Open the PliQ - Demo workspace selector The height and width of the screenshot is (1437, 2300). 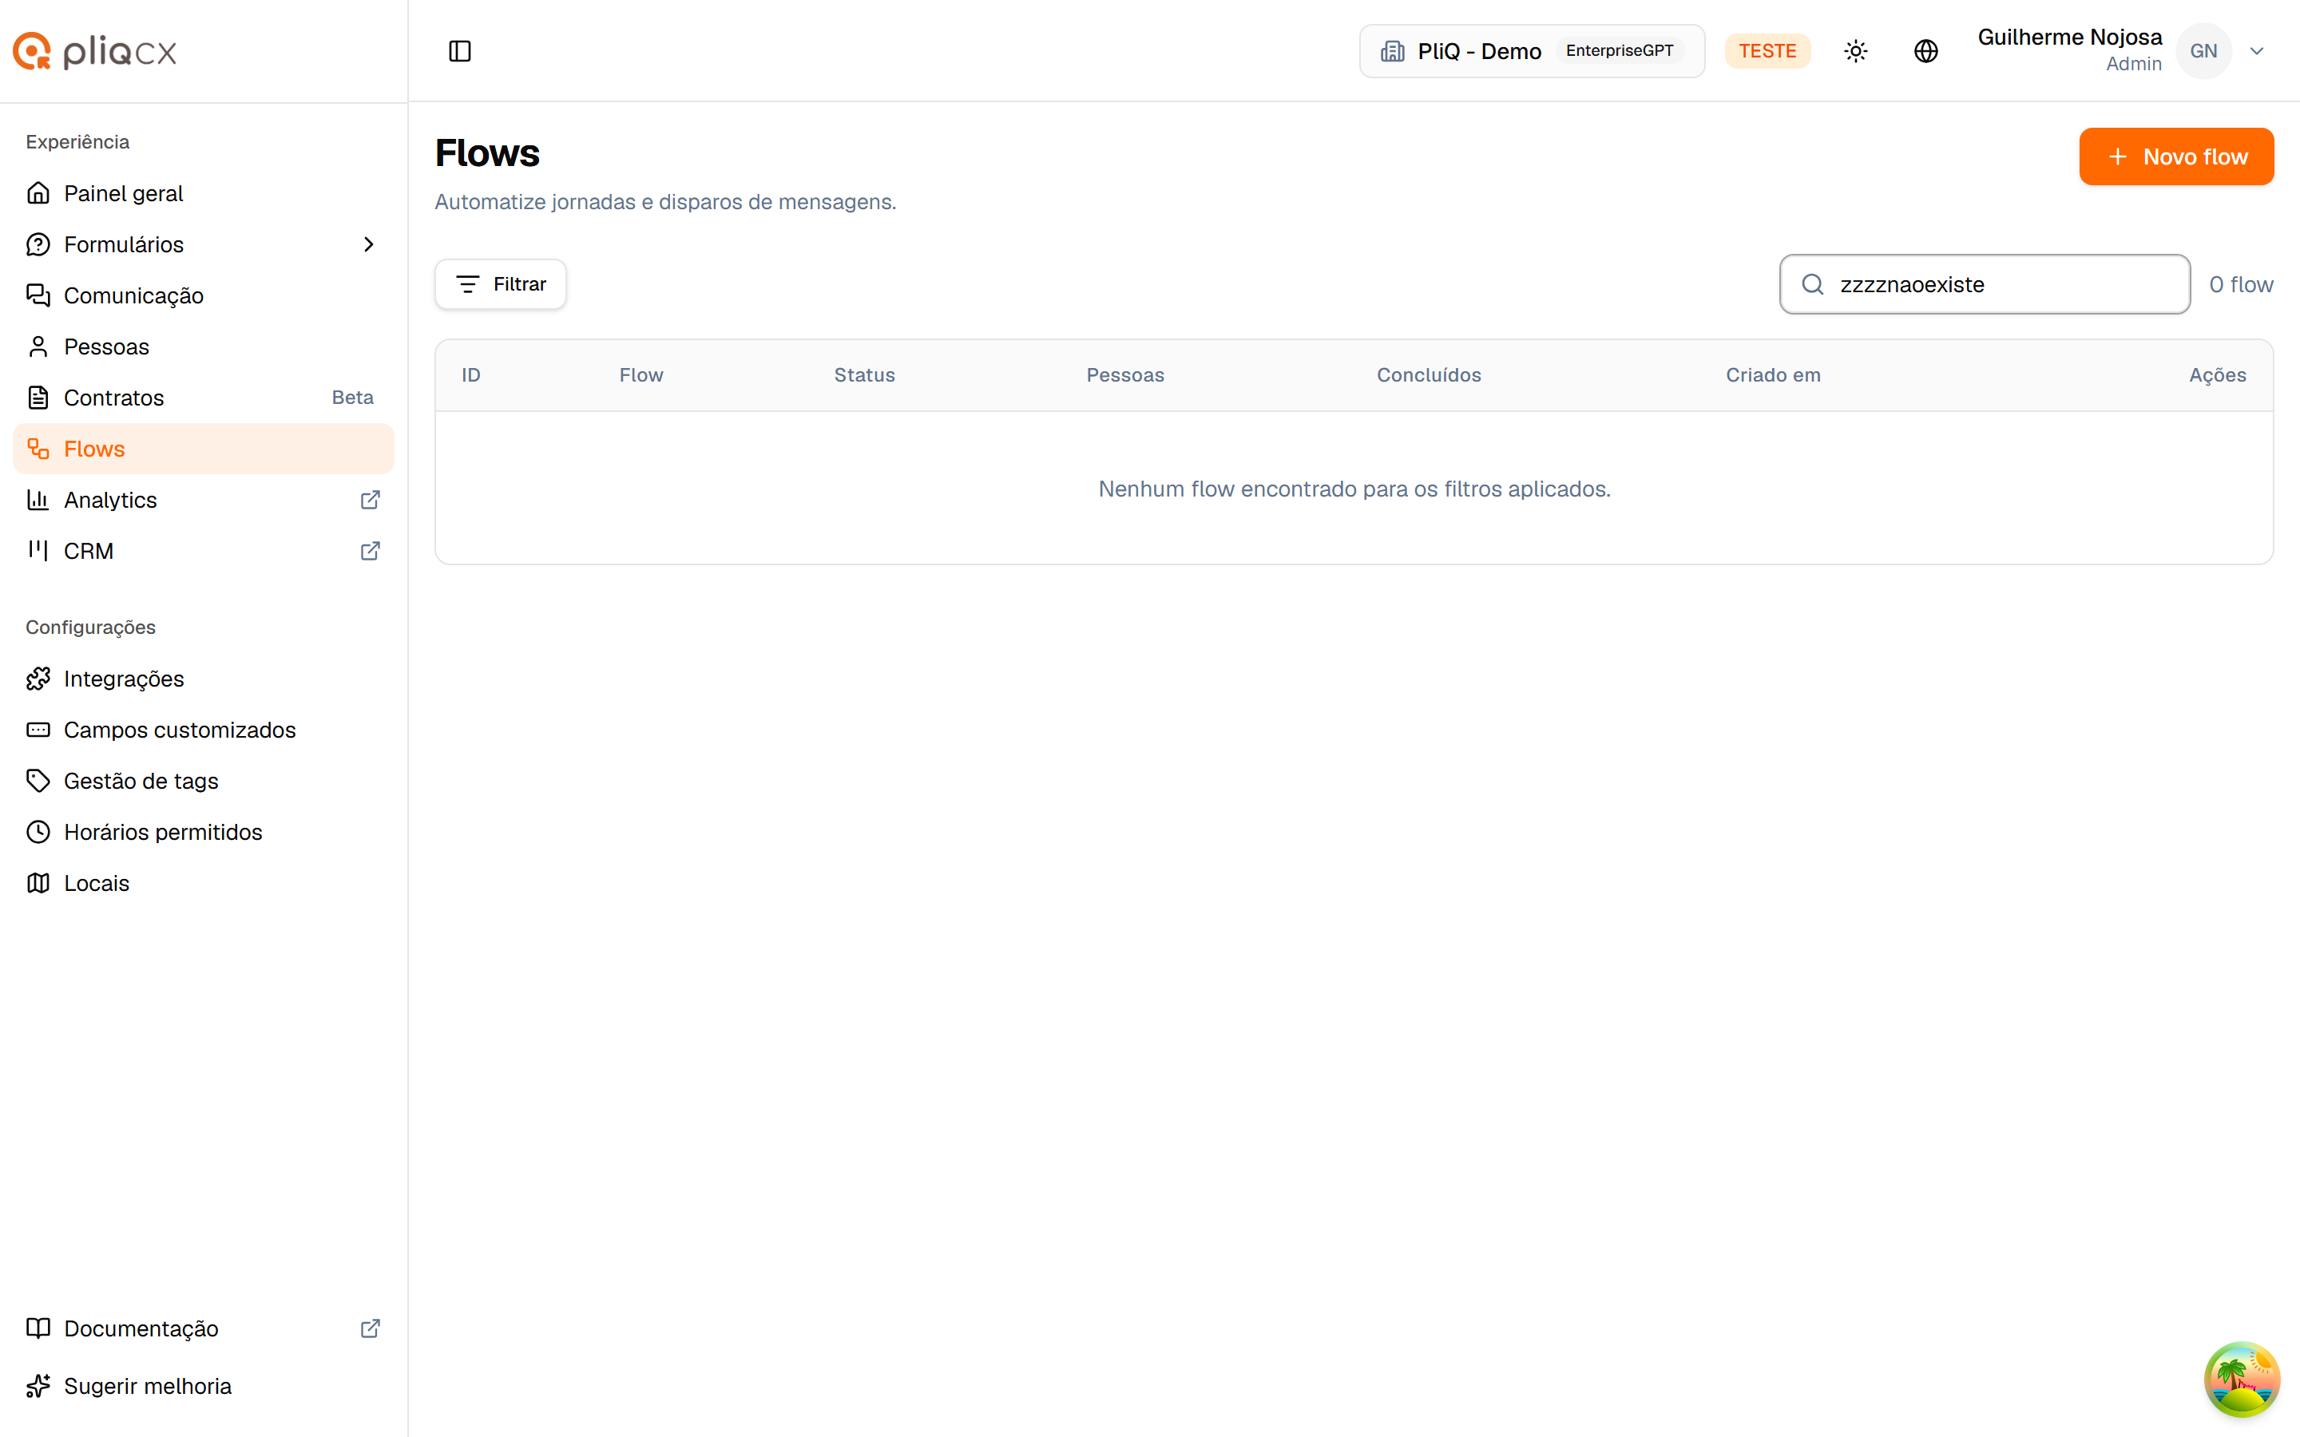pos(1532,51)
